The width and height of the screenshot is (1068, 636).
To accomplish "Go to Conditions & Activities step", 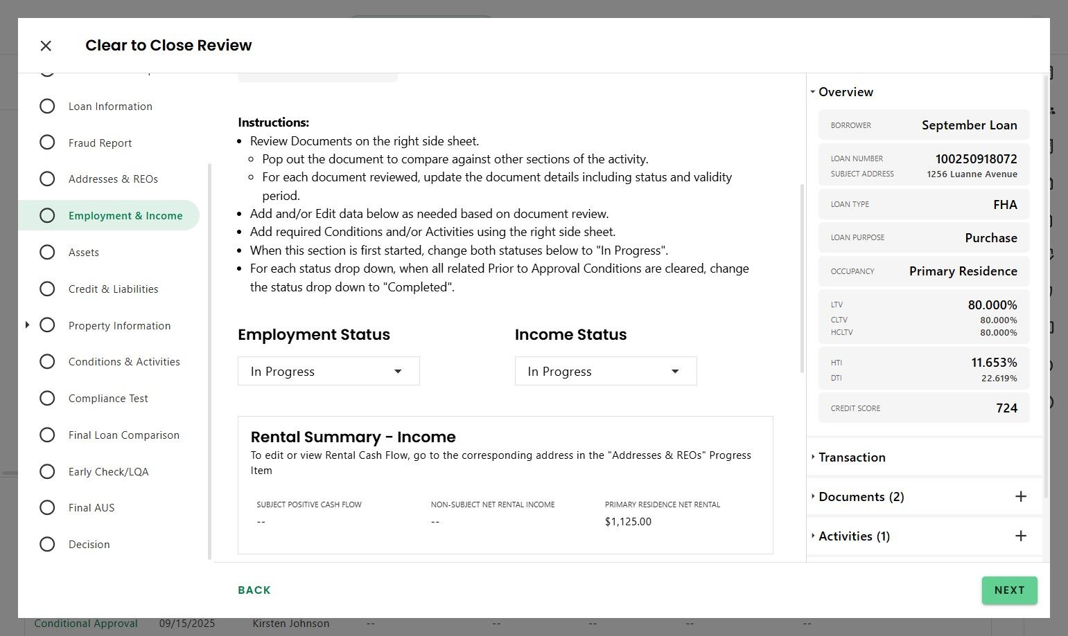I will (124, 361).
